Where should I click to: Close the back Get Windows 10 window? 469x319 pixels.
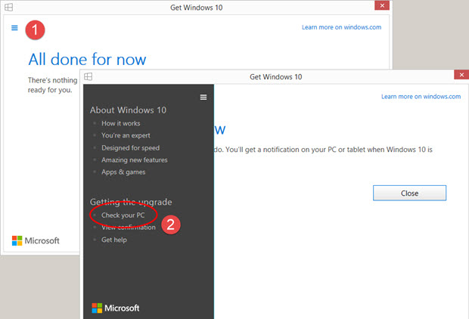click(x=382, y=5)
